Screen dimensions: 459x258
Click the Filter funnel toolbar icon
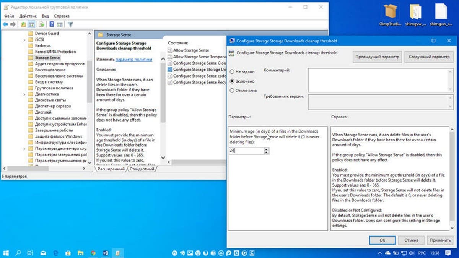(x=70, y=24)
